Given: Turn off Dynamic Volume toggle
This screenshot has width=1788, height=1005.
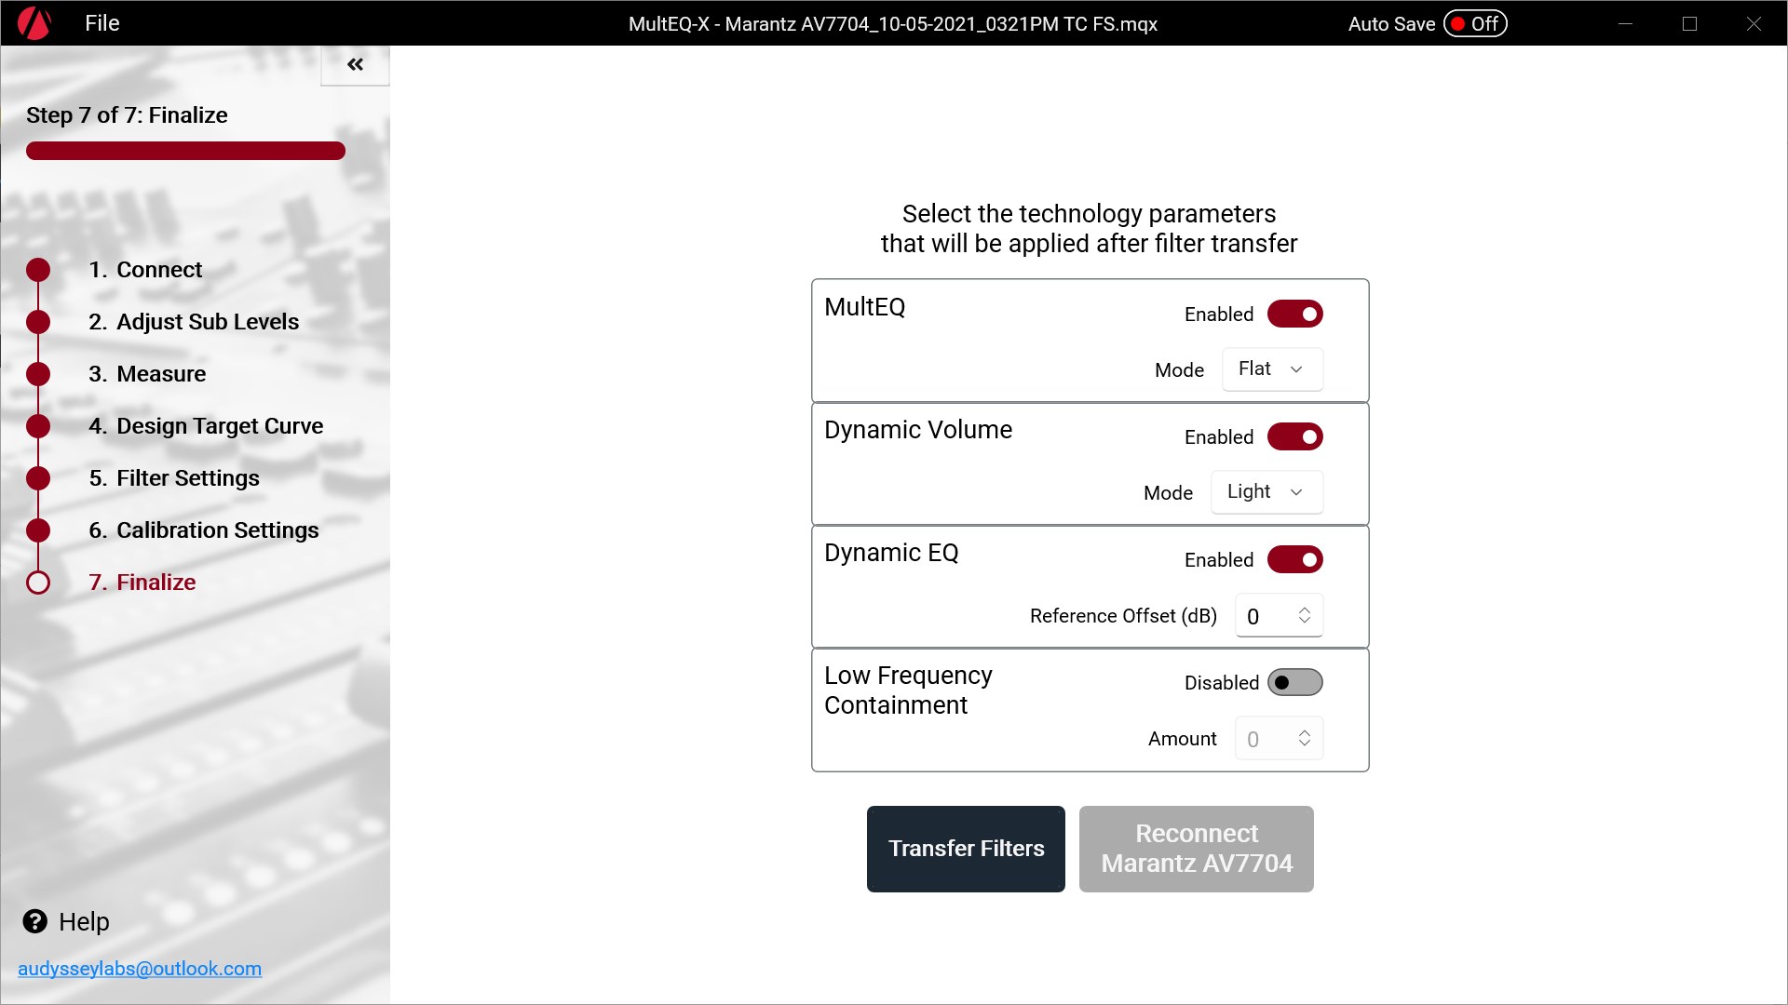Looking at the screenshot, I should coord(1294,437).
